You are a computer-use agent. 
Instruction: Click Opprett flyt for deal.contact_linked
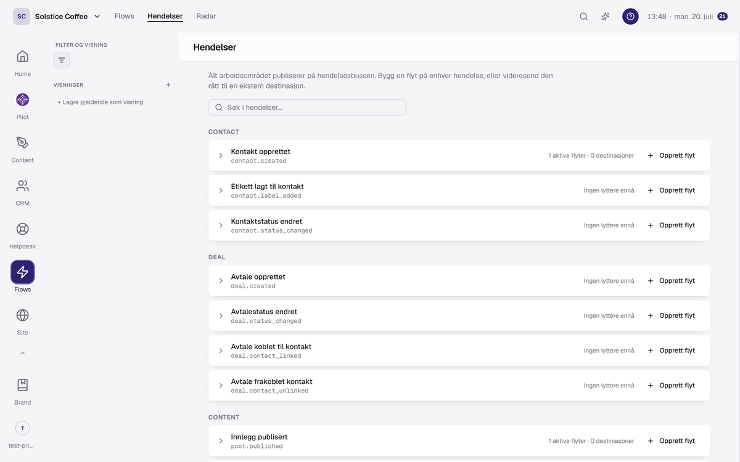click(671, 351)
